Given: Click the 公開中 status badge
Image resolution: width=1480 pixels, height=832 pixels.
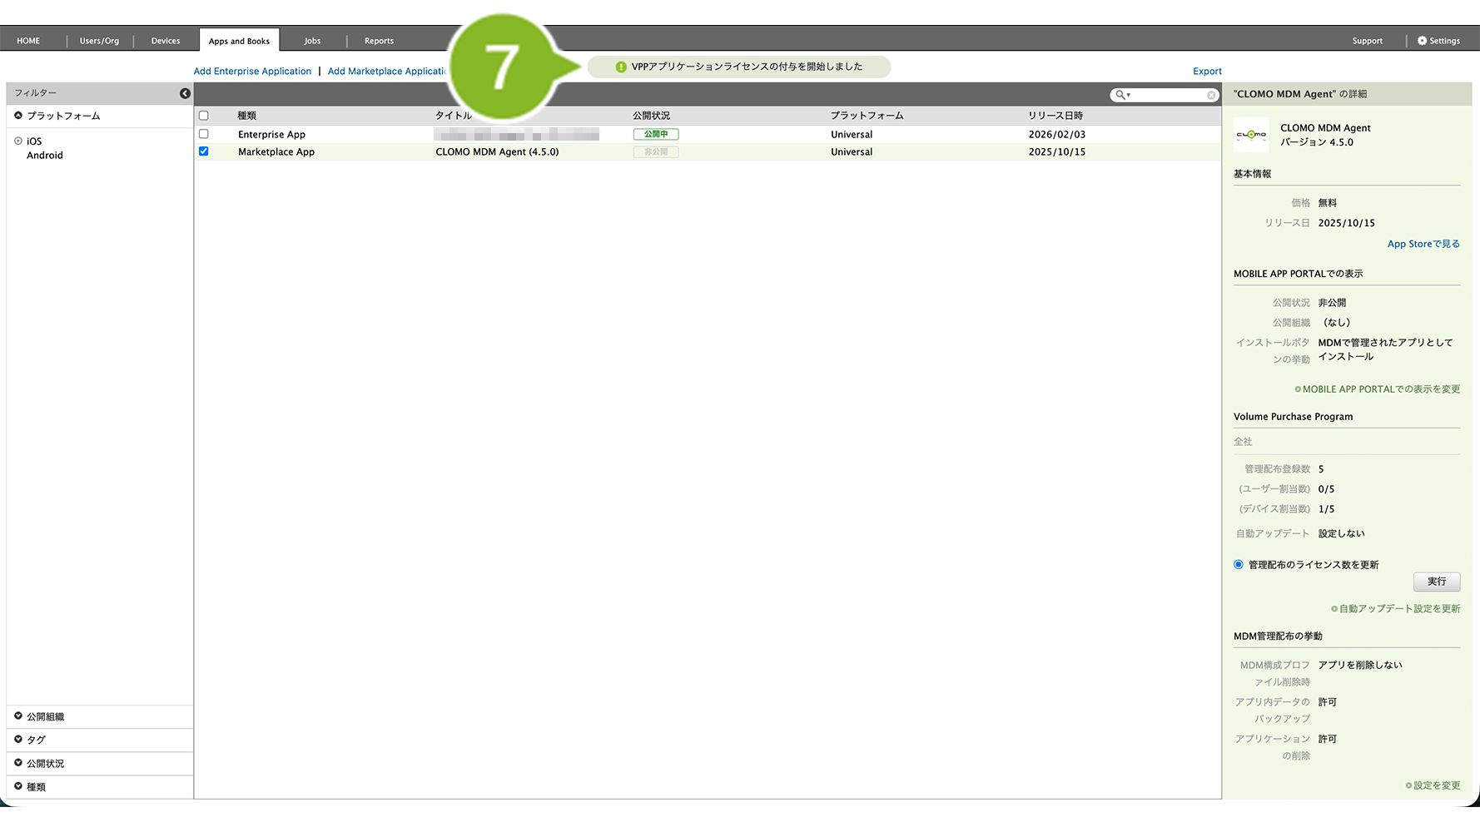Looking at the screenshot, I should coord(655,134).
